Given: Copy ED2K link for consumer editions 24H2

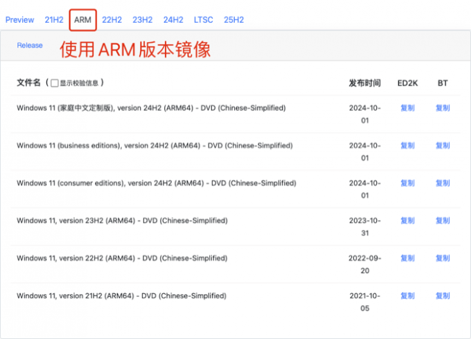Looking at the screenshot, I should coord(407,183).
